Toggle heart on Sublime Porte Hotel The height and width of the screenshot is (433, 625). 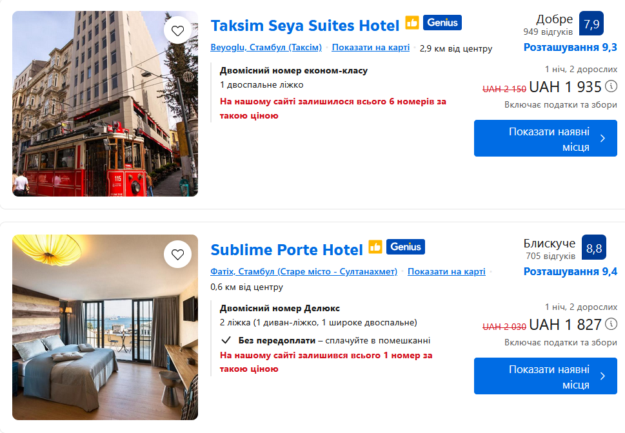[x=177, y=254]
